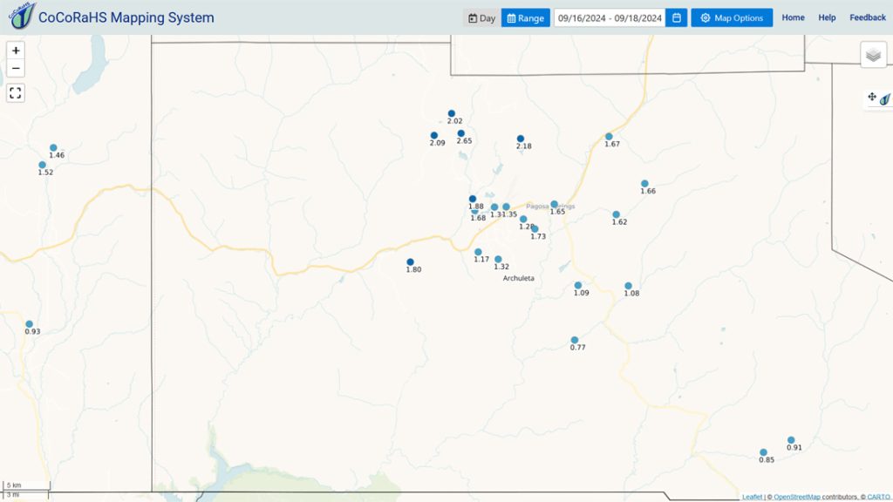
Task: Select station marker reading 1.52
Action: (x=42, y=165)
